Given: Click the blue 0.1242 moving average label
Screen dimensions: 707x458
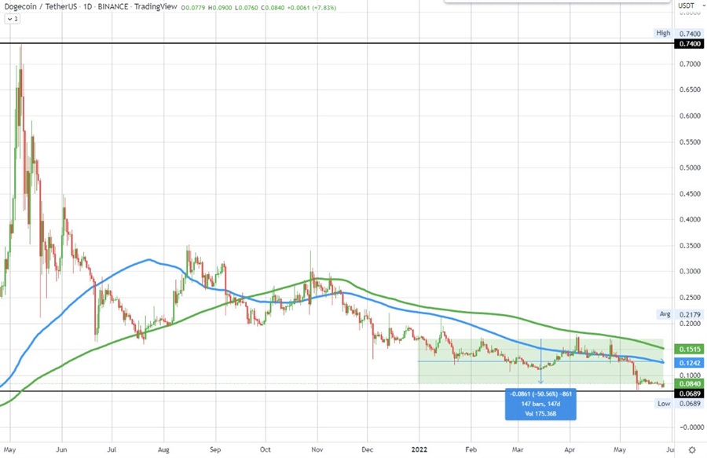Looking at the screenshot, I should tap(688, 361).
